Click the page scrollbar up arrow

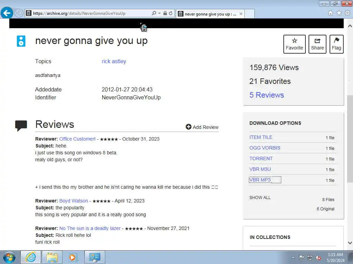coord(350,26)
